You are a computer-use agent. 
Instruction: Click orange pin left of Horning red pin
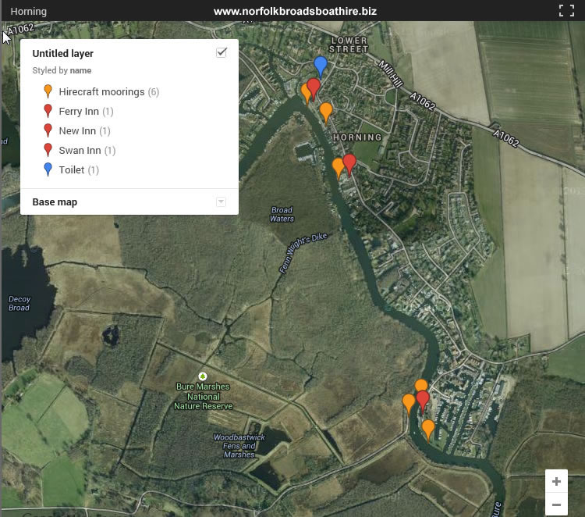coord(338,167)
